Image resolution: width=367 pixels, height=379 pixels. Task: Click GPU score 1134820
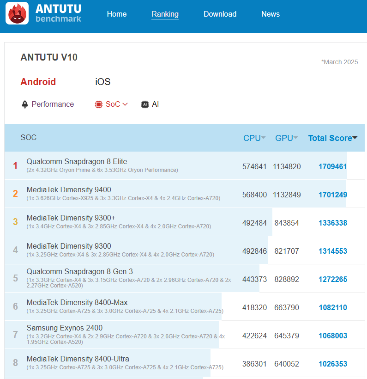click(287, 166)
